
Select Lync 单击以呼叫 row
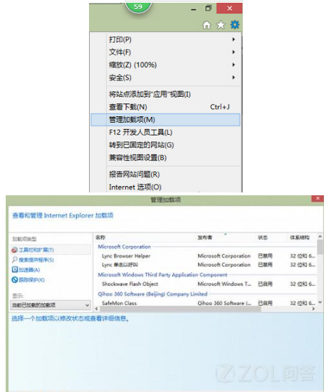pos(205,264)
